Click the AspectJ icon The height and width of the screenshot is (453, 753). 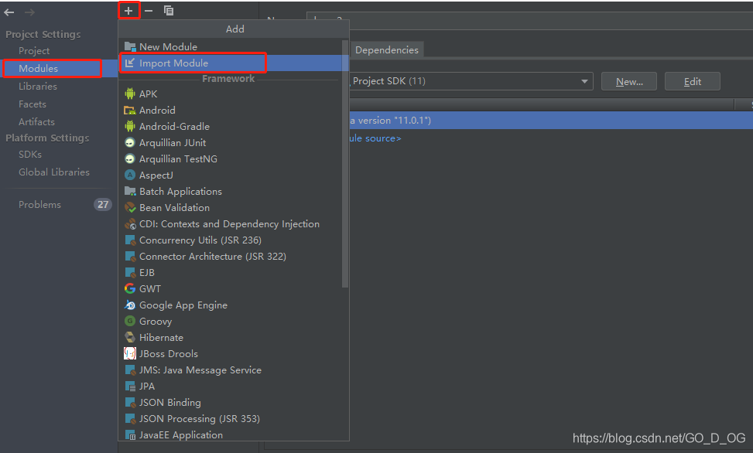pyautogui.click(x=130, y=175)
